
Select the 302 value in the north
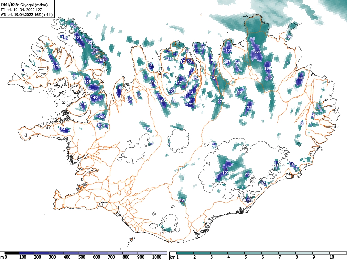203,47
